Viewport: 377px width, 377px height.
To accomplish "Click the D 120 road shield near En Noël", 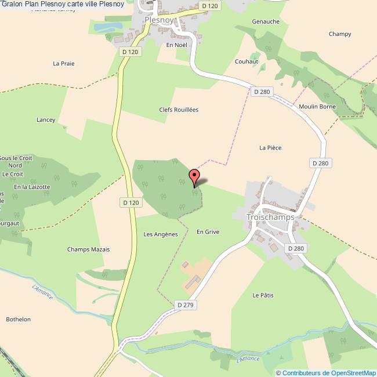I will pyautogui.click(x=130, y=52).
